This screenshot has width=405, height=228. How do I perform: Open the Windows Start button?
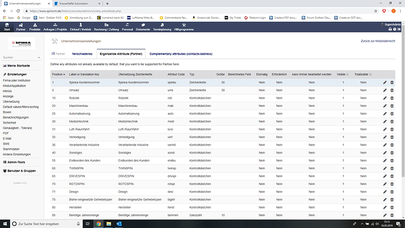click(x=5, y=224)
